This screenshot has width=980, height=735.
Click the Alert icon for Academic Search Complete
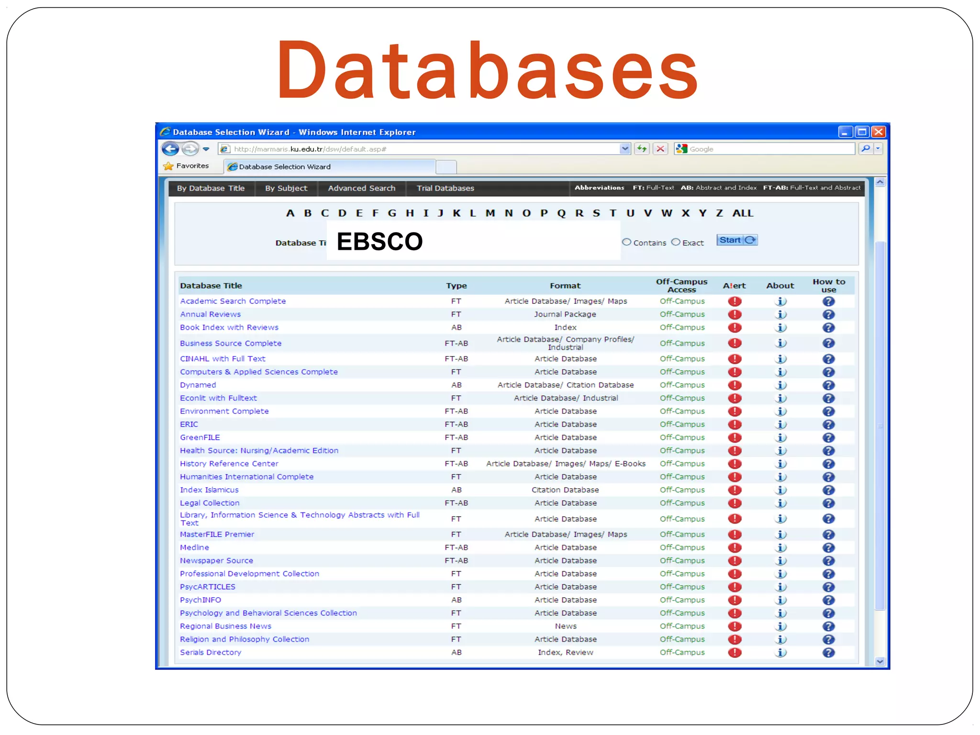pyautogui.click(x=735, y=301)
